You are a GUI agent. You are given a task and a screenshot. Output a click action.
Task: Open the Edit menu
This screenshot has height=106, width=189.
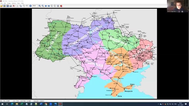click(5, 3)
